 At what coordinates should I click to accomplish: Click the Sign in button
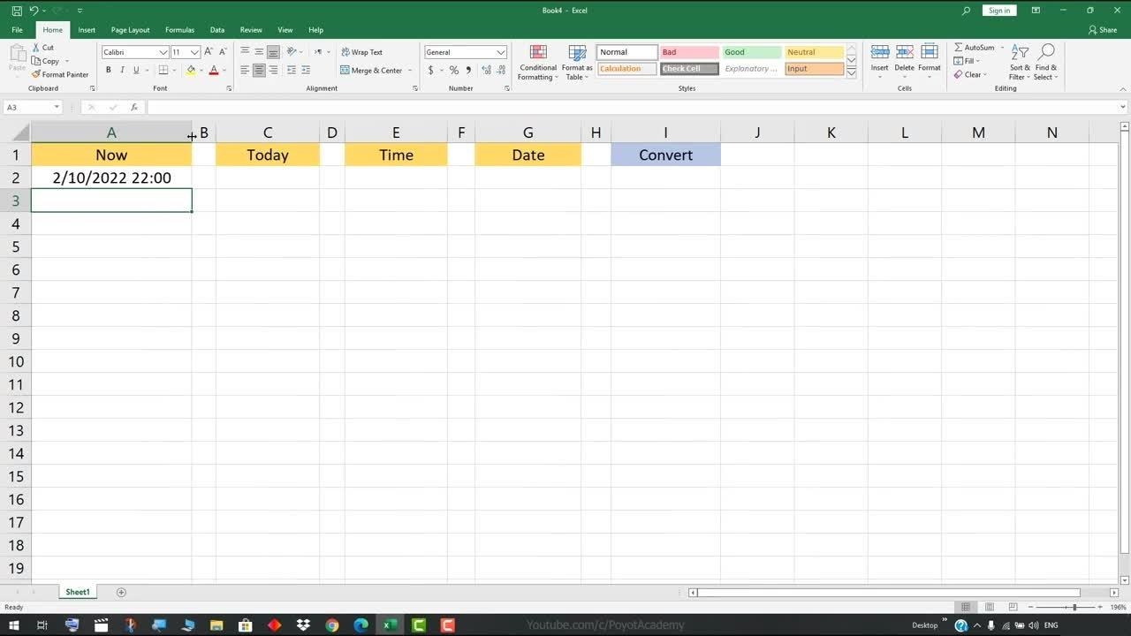pyautogui.click(x=998, y=11)
